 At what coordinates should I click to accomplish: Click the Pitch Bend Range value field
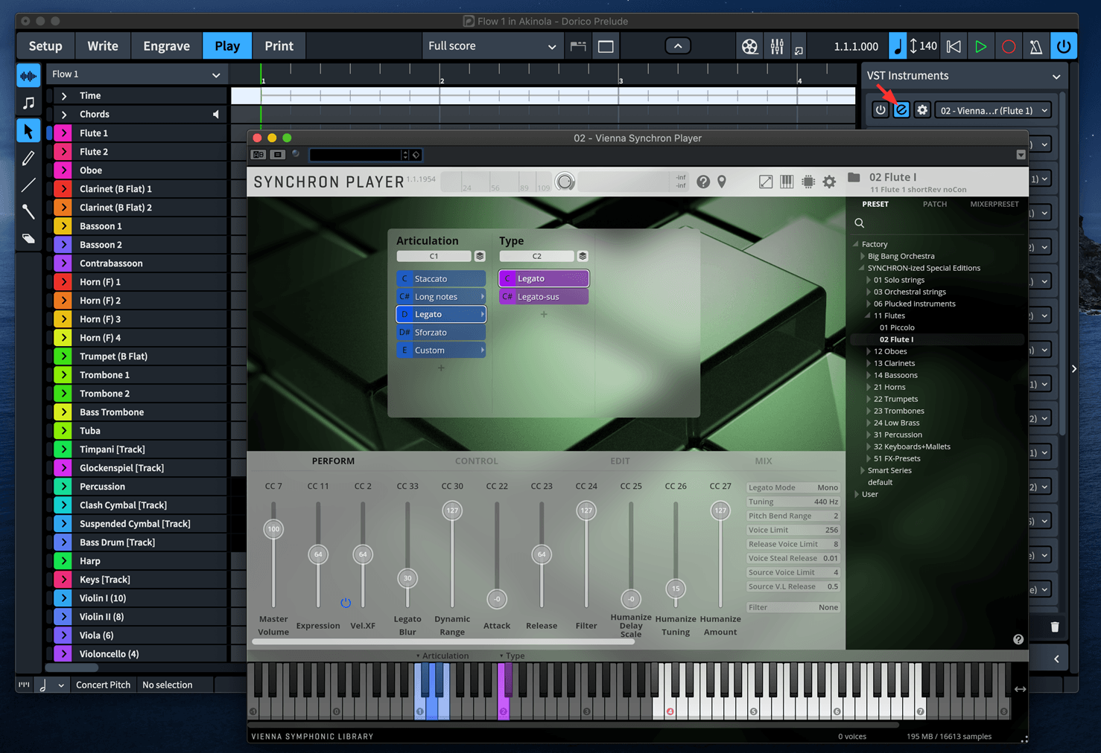tap(793, 516)
